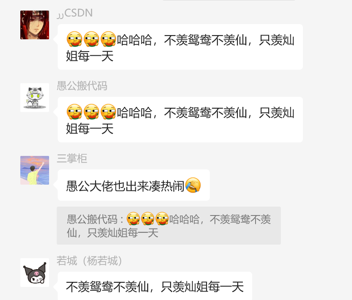Click the CSDN sender name
The width and height of the screenshot is (352, 300).
coord(75,13)
